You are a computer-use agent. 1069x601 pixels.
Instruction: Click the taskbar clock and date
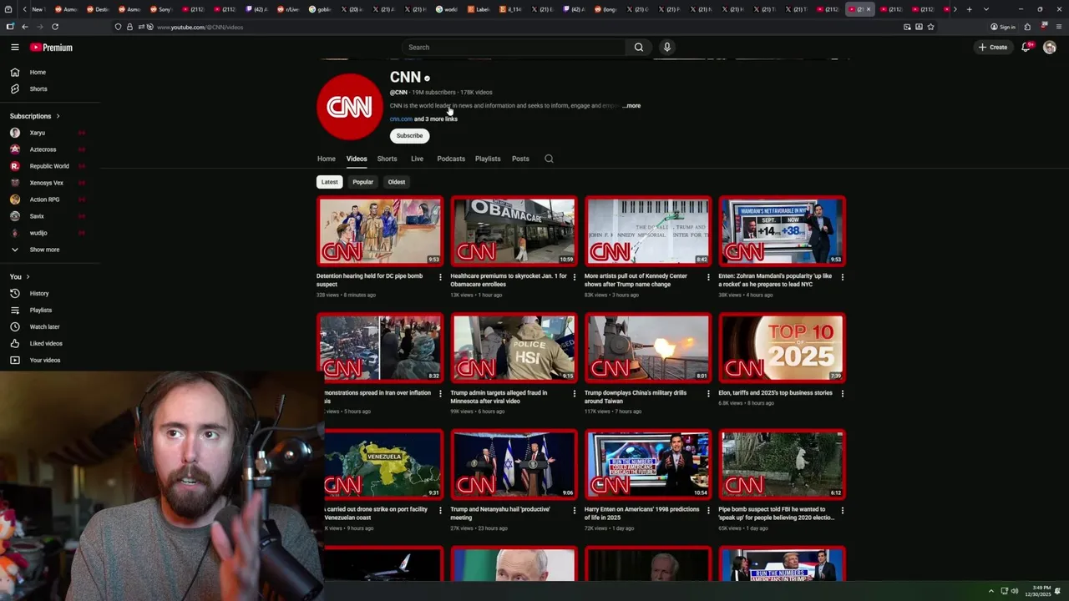coord(1040,591)
